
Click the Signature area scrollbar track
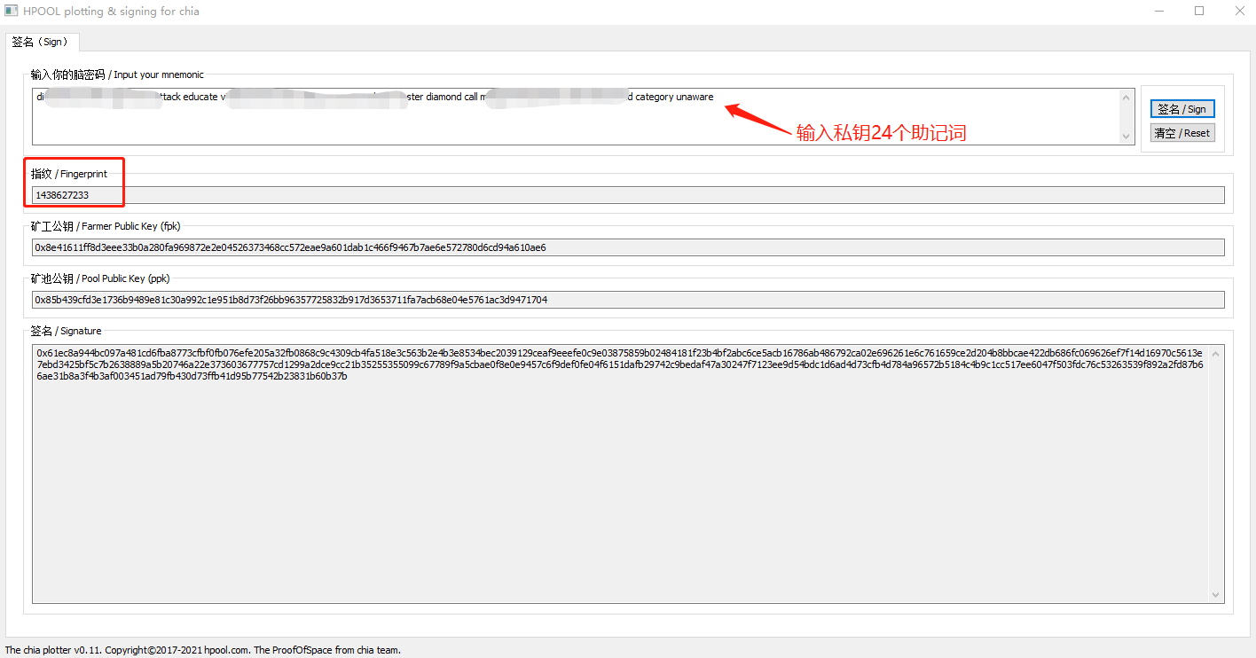tap(1216, 474)
